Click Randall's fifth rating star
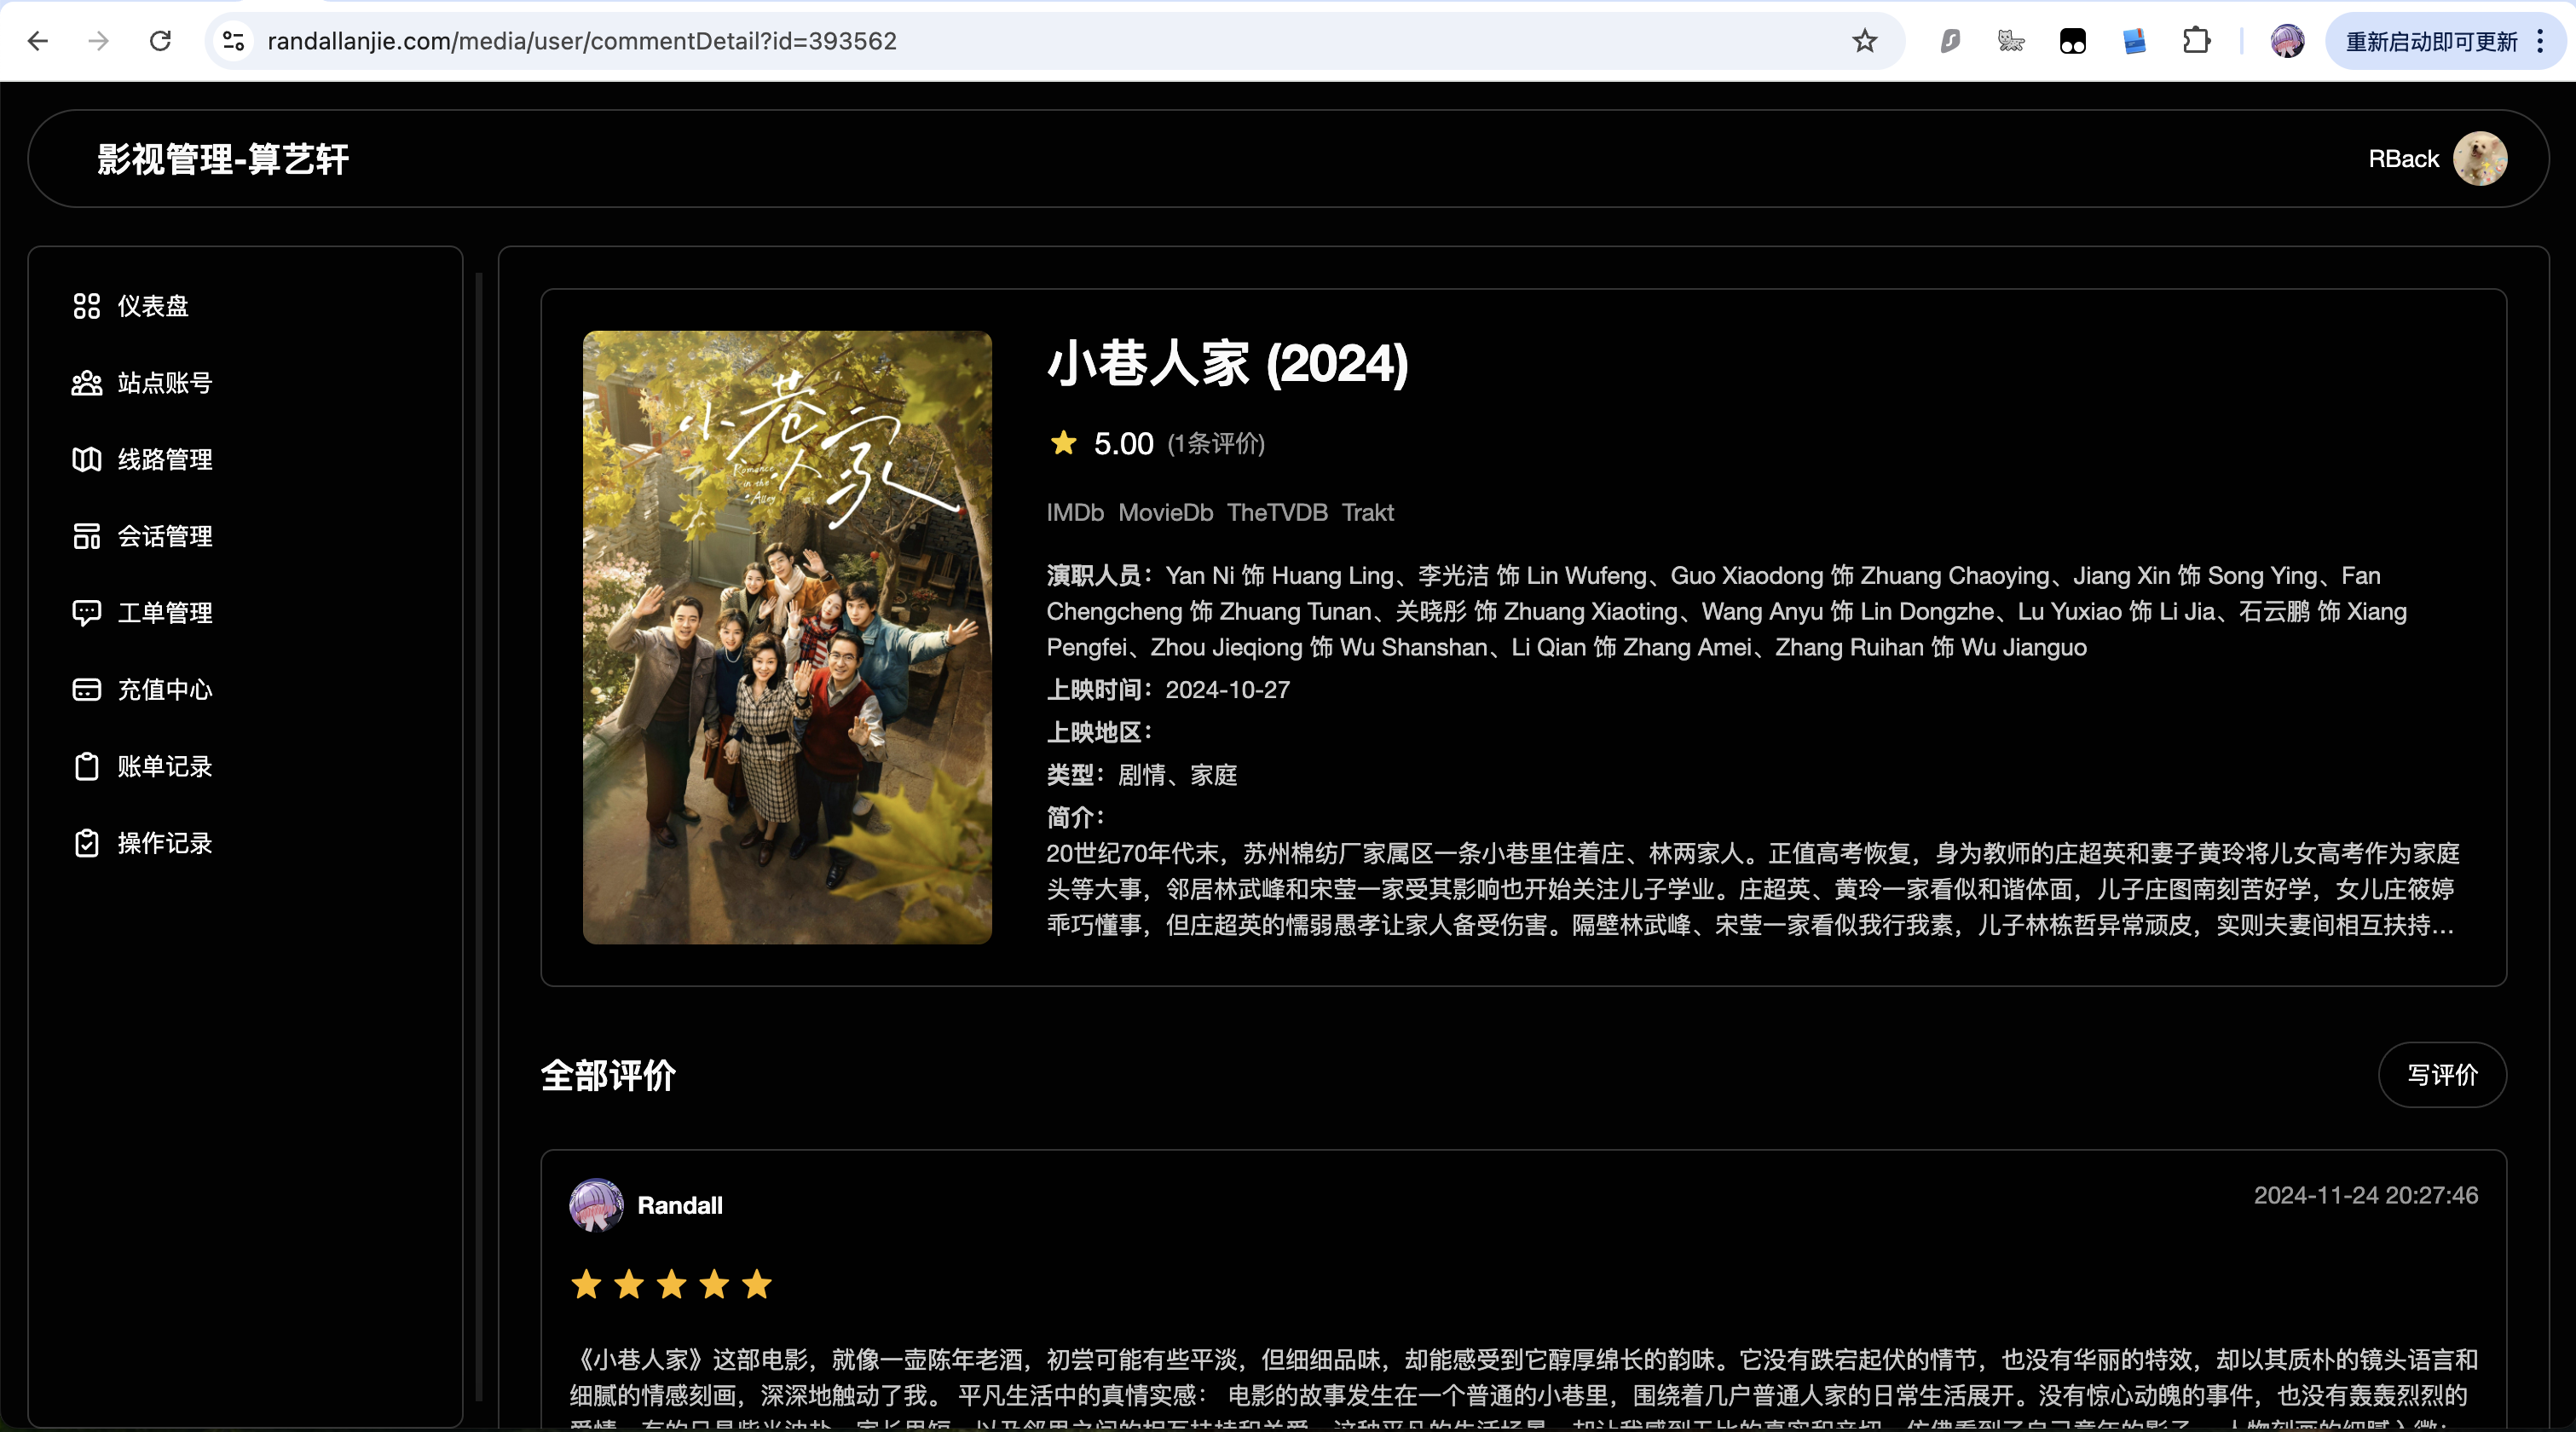Image resolution: width=2576 pixels, height=1432 pixels. (757, 1284)
